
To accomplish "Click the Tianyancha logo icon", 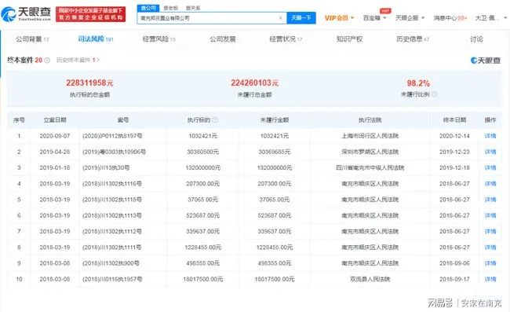I will coord(9,14).
